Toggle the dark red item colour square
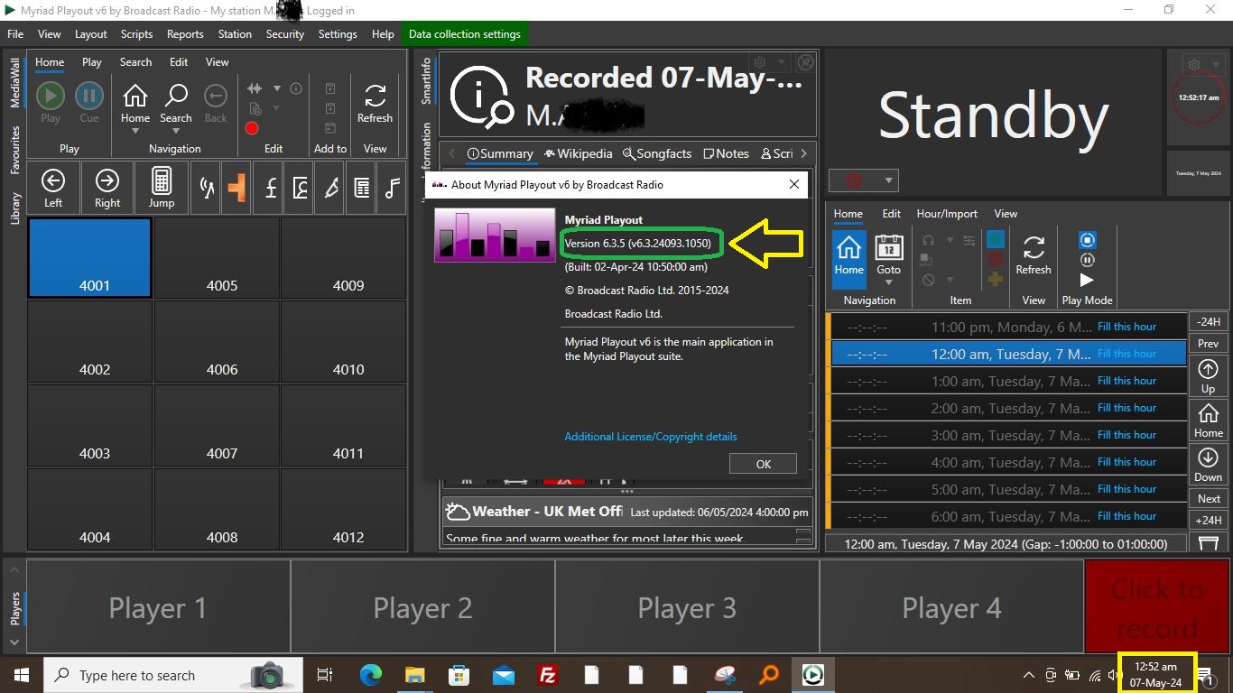The width and height of the screenshot is (1233, 693). coord(995,259)
